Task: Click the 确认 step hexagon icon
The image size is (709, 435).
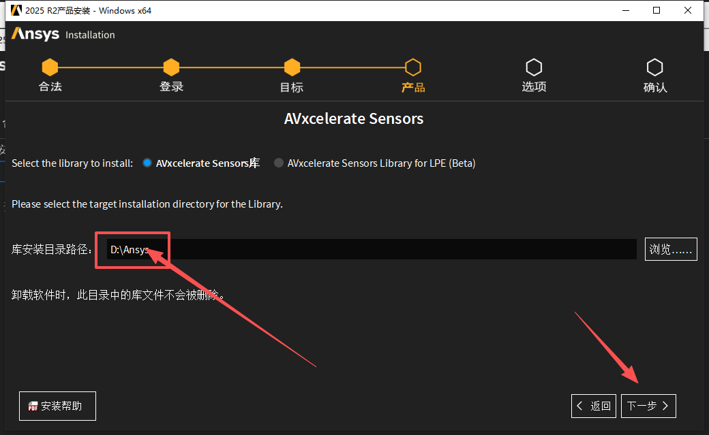Action: 654,67
